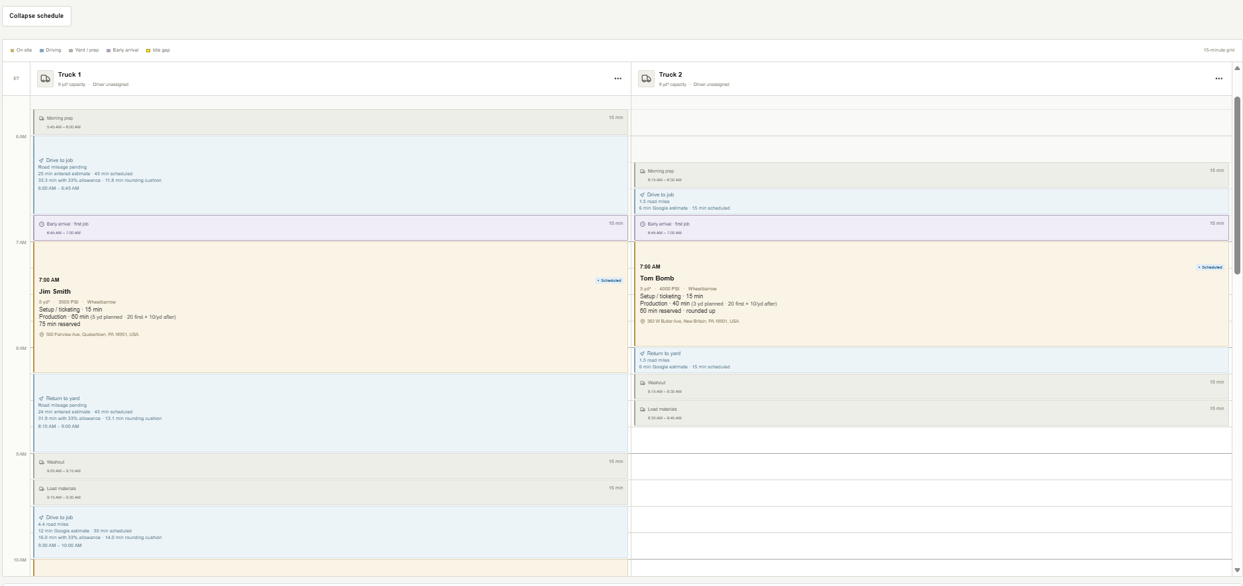Click Truck 1 Load materials icon
1243x586 pixels.
coord(42,489)
